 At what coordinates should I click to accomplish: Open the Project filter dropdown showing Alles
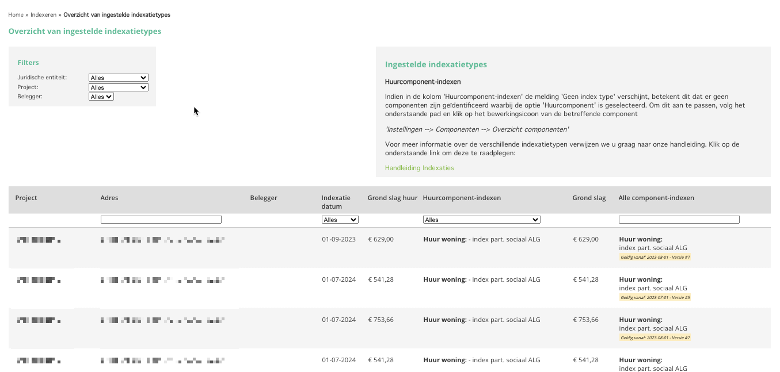click(118, 87)
